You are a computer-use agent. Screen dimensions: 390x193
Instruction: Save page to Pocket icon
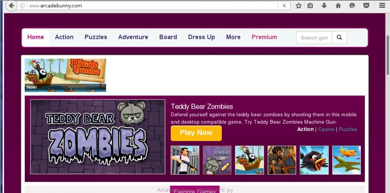click(366, 5)
